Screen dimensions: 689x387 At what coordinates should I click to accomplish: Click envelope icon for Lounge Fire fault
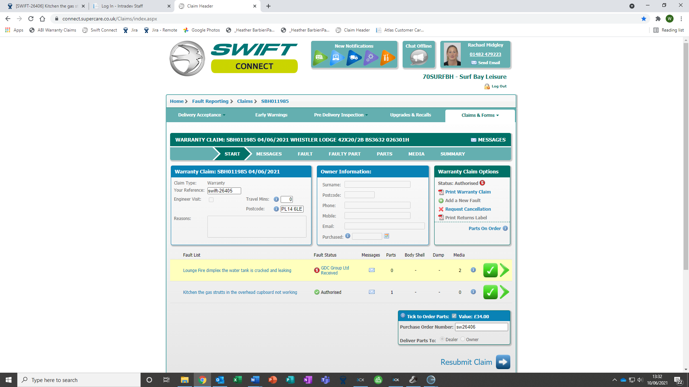tap(372, 270)
